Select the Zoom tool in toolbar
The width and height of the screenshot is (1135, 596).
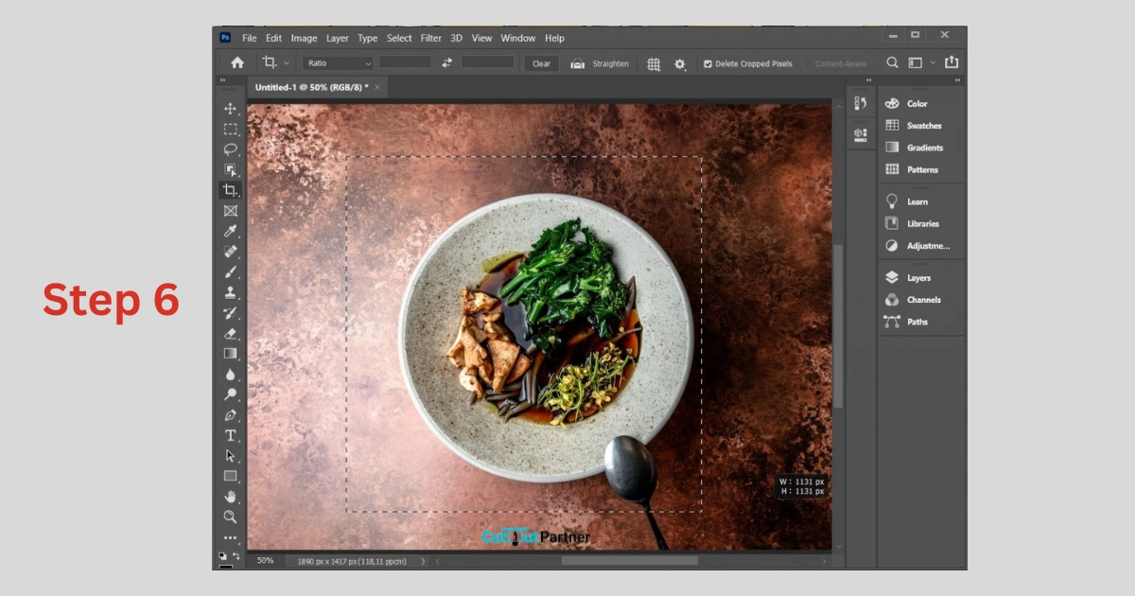pos(230,517)
